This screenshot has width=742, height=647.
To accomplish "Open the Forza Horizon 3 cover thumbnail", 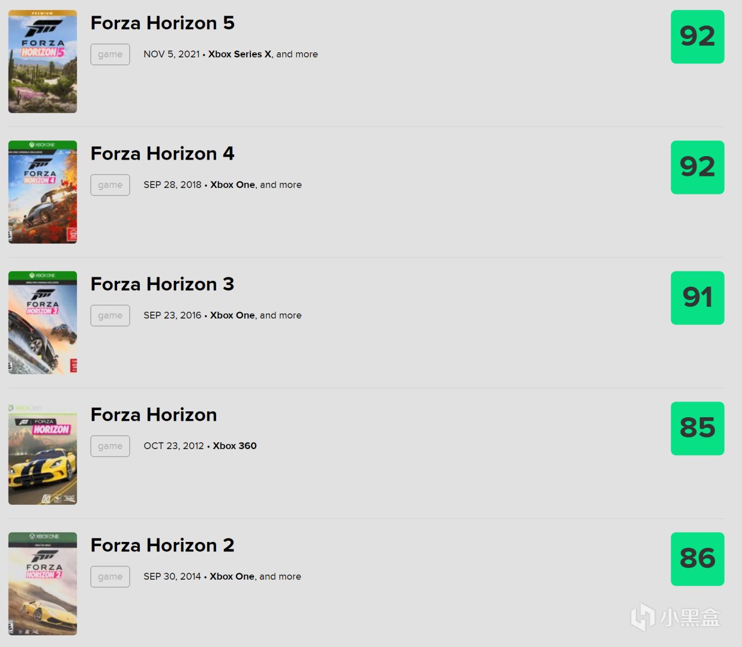I will click(42, 323).
